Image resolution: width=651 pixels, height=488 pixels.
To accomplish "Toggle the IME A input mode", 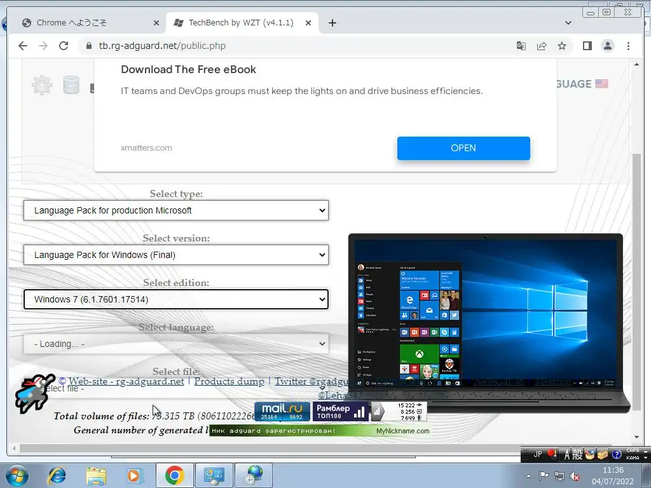I will (566, 454).
